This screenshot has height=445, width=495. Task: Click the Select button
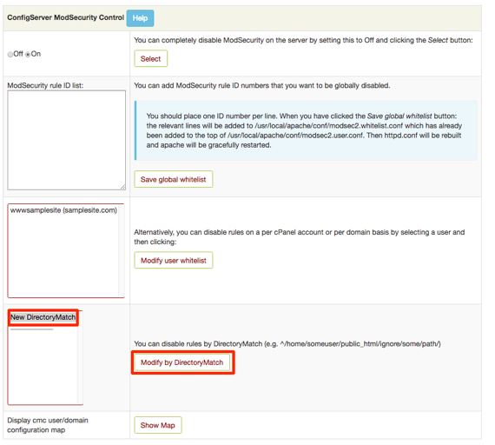pyautogui.click(x=150, y=59)
